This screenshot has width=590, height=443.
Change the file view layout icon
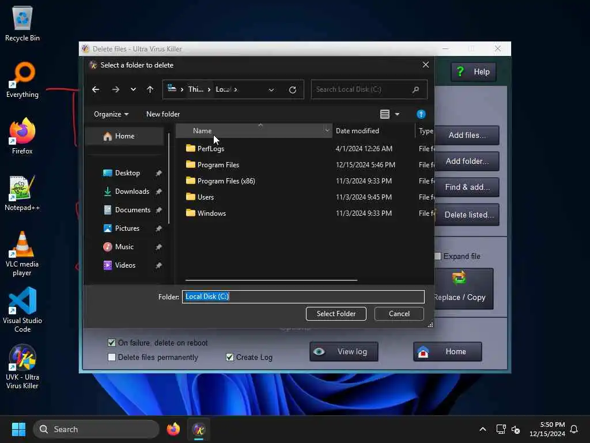click(384, 114)
